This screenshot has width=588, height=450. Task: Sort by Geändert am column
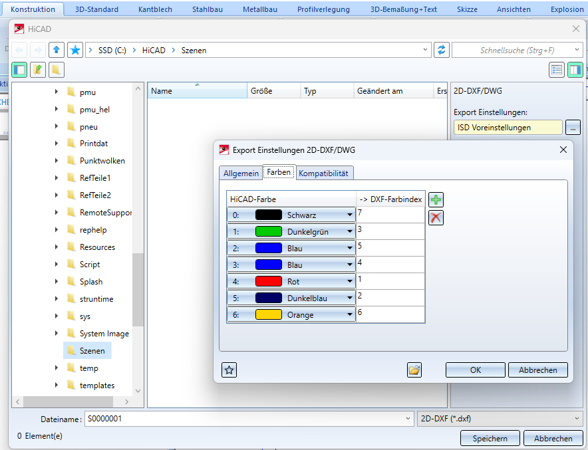pyautogui.click(x=393, y=90)
